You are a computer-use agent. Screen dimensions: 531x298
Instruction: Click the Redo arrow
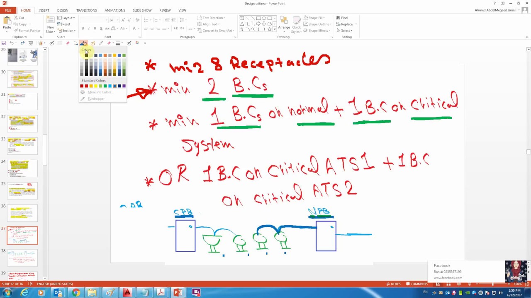tap(22, 43)
